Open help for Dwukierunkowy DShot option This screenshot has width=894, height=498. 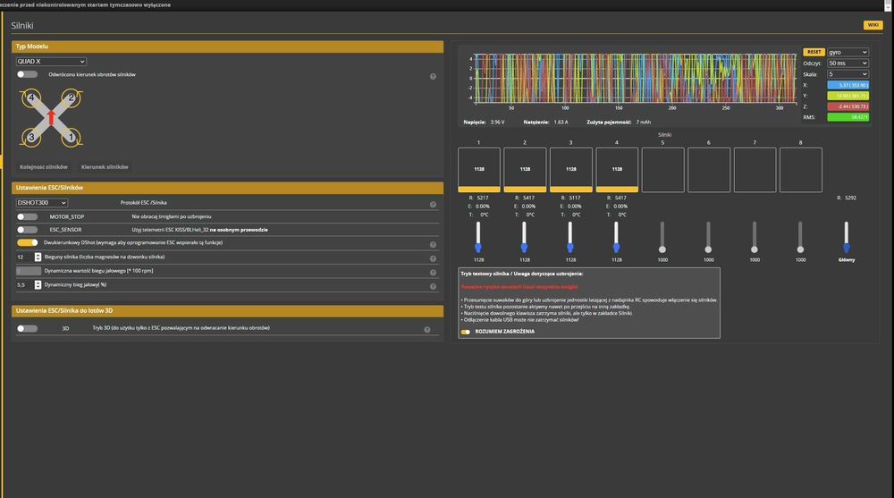[x=433, y=243]
